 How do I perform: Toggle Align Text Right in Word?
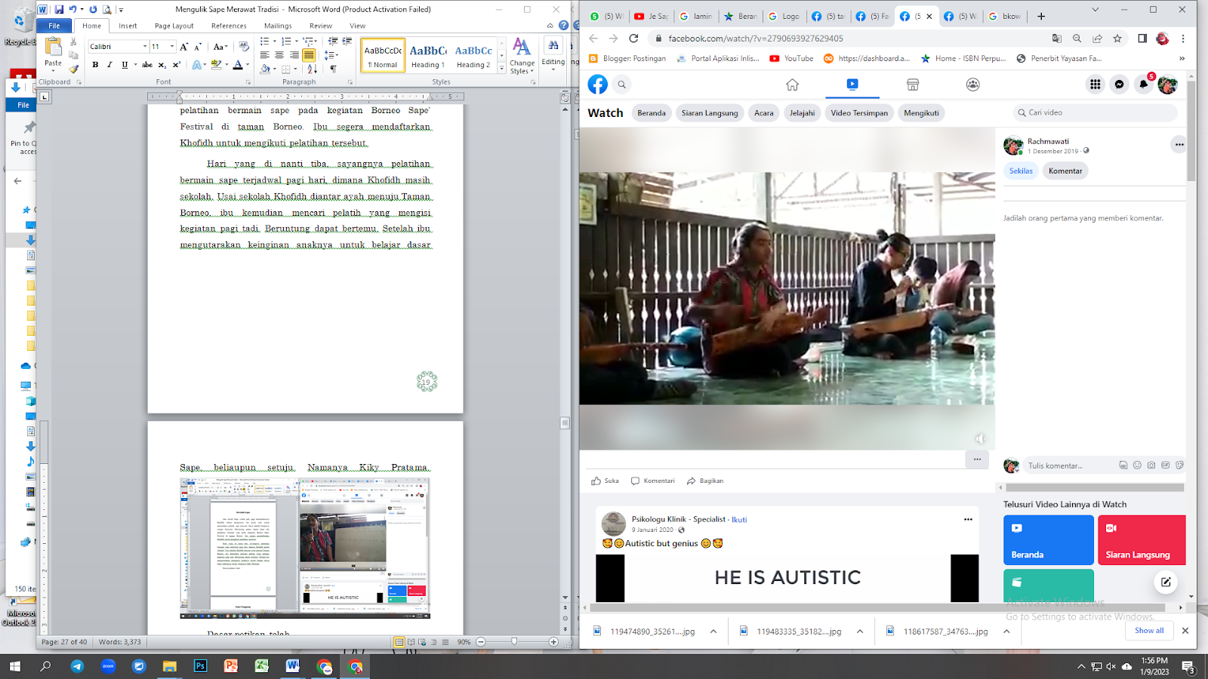(x=294, y=55)
